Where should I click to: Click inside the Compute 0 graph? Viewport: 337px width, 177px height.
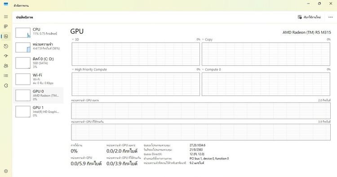pyautogui.click(x=266, y=84)
